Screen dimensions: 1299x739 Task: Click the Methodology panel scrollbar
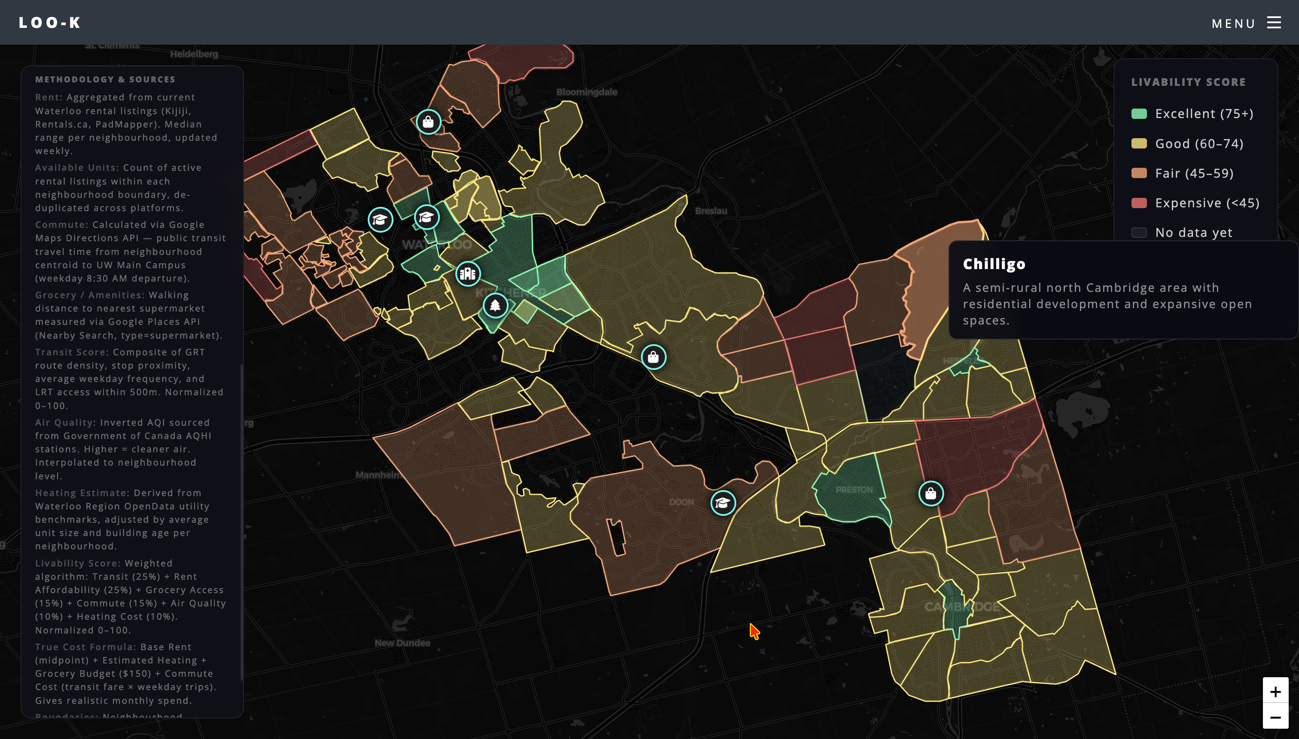tap(241, 522)
